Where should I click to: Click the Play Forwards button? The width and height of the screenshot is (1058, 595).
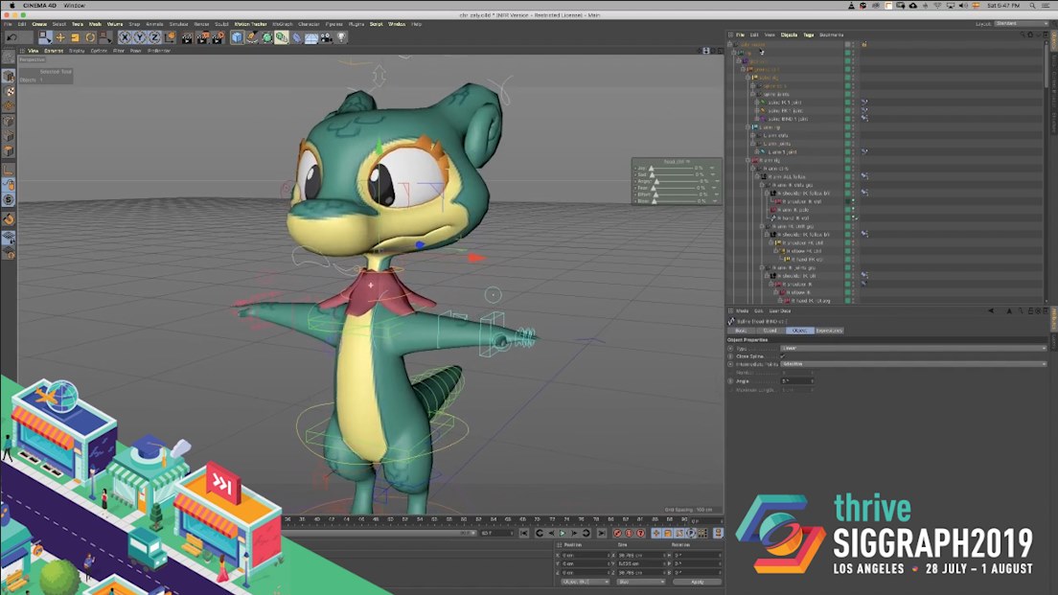pyautogui.click(x=562, y=533)
